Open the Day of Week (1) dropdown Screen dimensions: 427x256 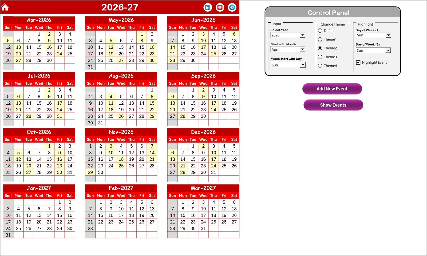(388, 35)
